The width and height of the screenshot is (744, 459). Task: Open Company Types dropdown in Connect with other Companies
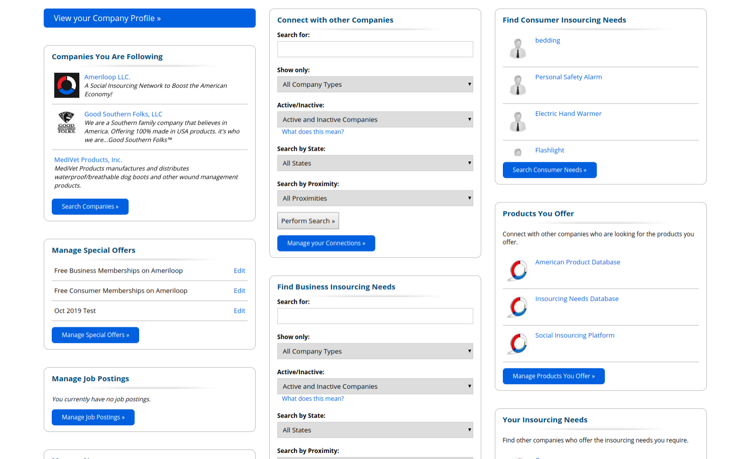(375, 84)
